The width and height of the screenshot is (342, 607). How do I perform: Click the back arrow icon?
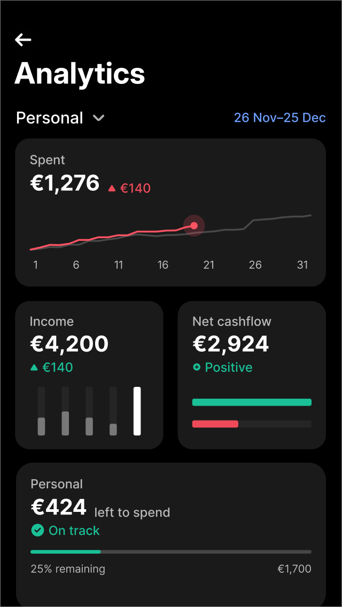[22, 40]
